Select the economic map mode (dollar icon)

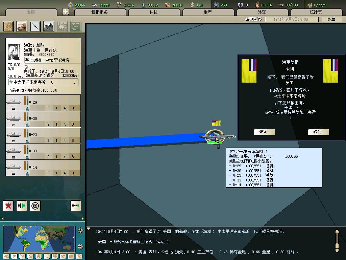point(30,256)
